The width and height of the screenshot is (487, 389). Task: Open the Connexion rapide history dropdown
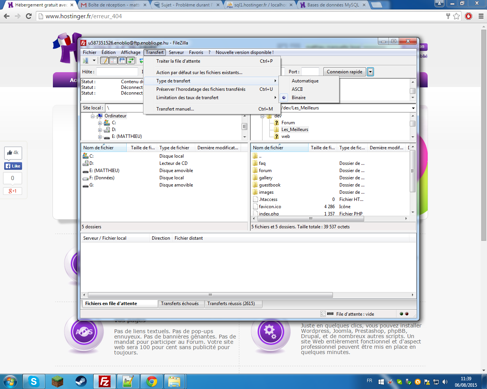[370, 72]
